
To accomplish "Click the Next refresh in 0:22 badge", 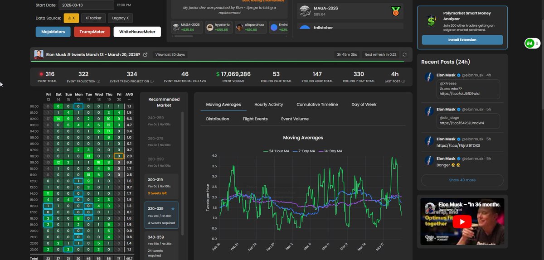I will pos(380,54).
